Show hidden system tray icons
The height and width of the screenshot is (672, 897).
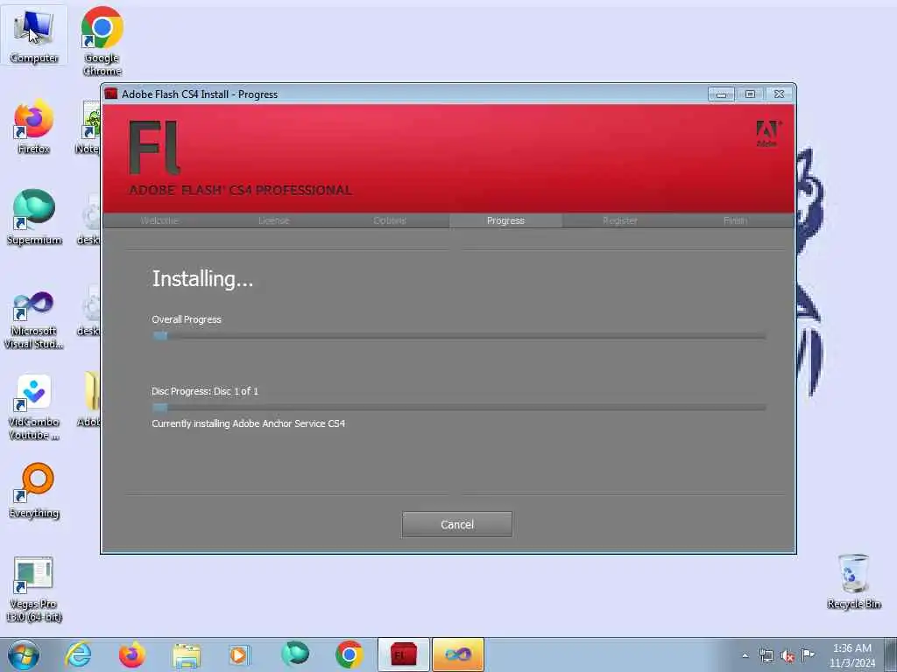745,655
